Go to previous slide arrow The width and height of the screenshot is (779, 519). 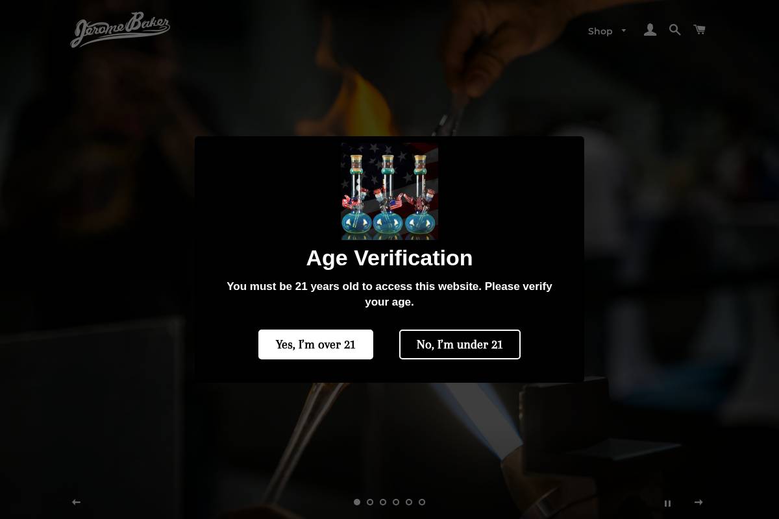click(x=76, y=502)
